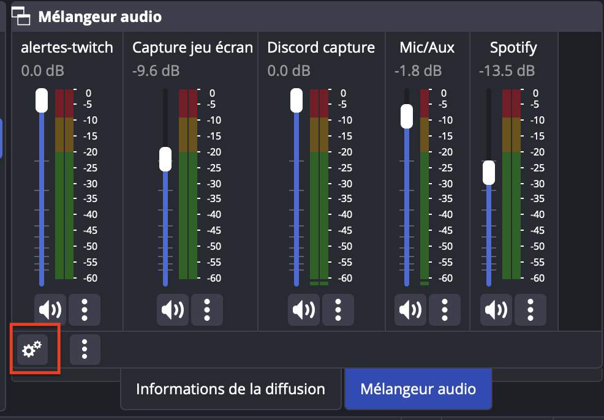The image size is (604, 420).
Task: Mute the Capture jeu écran source
Action: [x=173, y=310]
